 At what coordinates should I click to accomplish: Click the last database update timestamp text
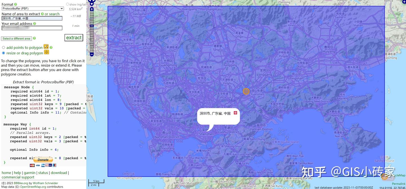coord(344,187)
